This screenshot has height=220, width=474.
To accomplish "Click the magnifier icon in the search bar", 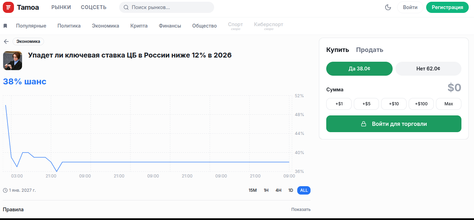I will (125, 7).
